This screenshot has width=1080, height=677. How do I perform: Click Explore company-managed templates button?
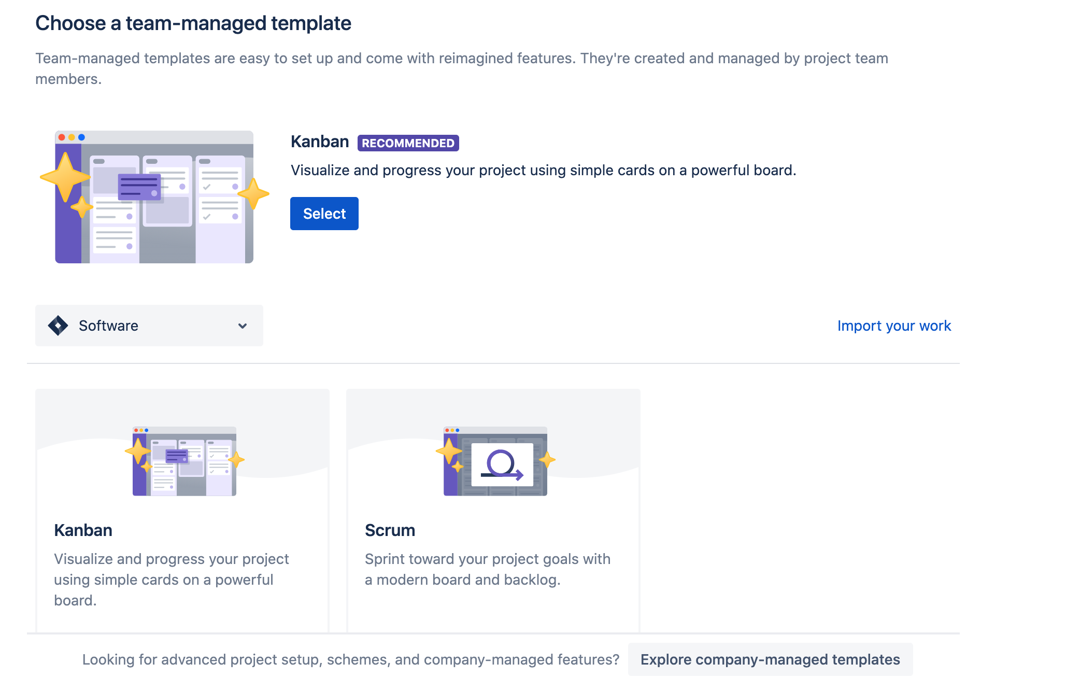[x=770, y=659]
